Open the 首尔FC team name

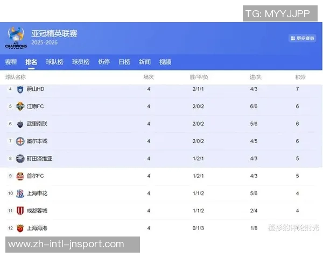click(35, 176)
